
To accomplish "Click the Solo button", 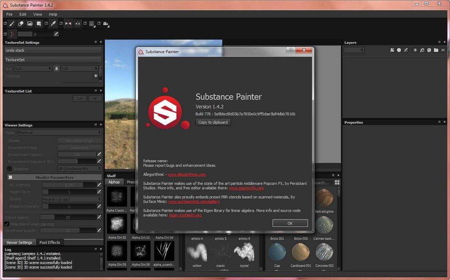I will point(80,98).
